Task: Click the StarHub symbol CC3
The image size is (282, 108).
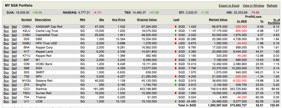Action: click(26, 89)
